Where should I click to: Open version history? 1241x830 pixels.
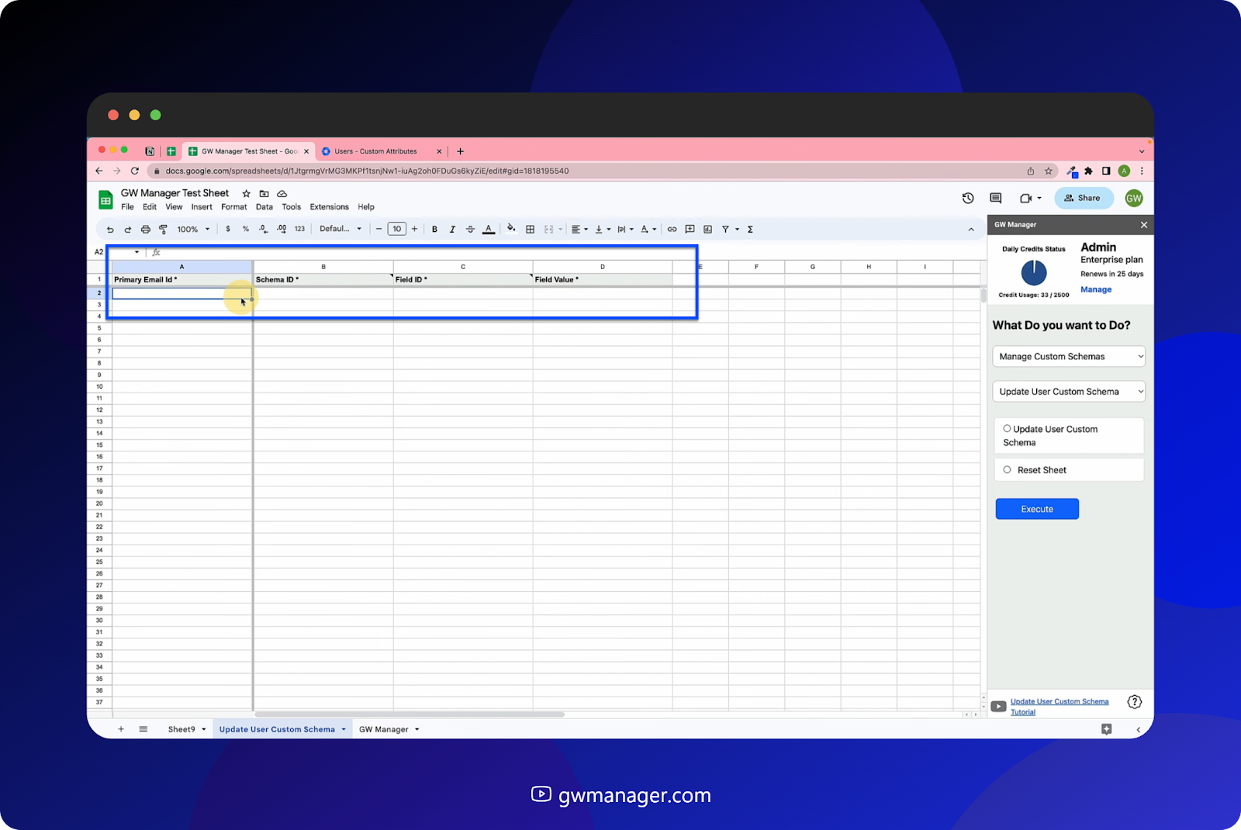968,198
